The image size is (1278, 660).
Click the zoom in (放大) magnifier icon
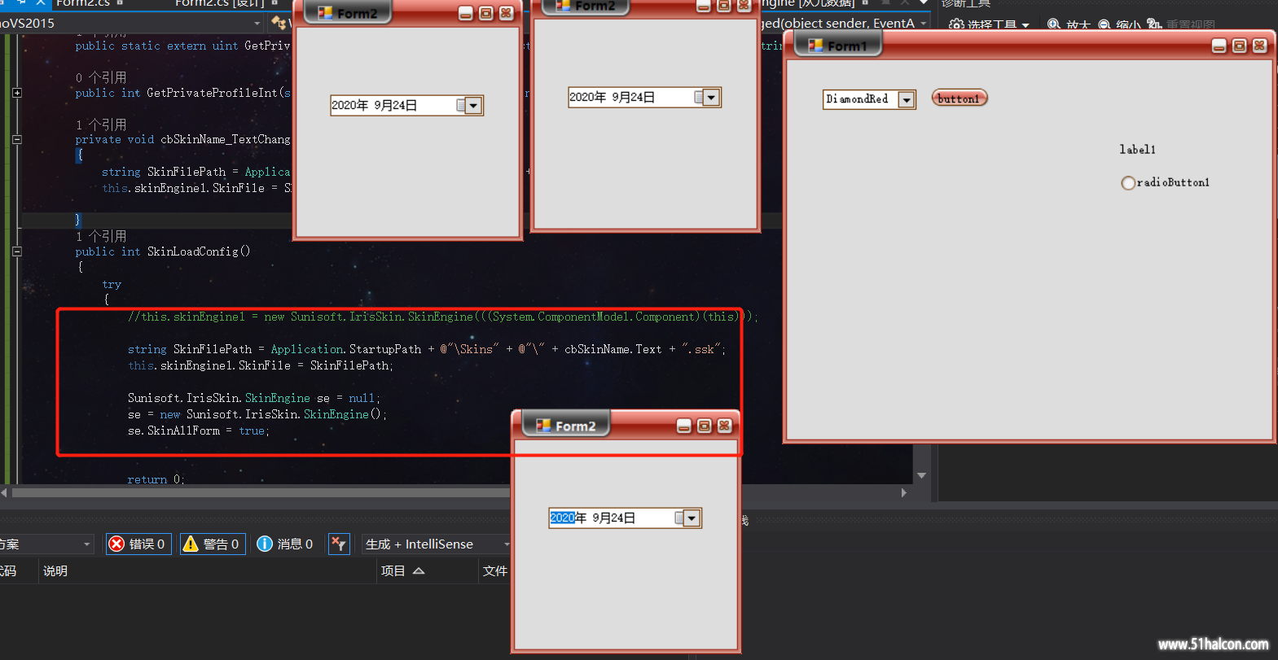pos(1053,24)
